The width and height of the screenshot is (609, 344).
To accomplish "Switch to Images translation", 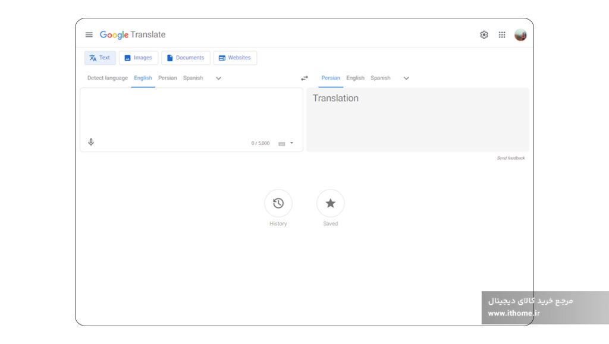I will [x=138, y=58].
